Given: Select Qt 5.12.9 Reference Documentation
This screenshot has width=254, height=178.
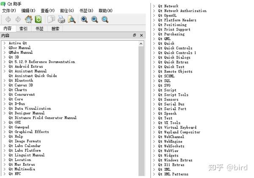Looking at the screenshot, I should click(x=42, y=62).
